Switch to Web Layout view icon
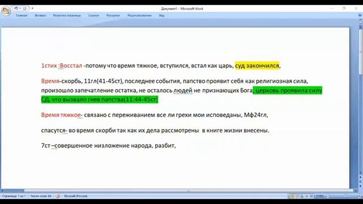 coord(302,197)
